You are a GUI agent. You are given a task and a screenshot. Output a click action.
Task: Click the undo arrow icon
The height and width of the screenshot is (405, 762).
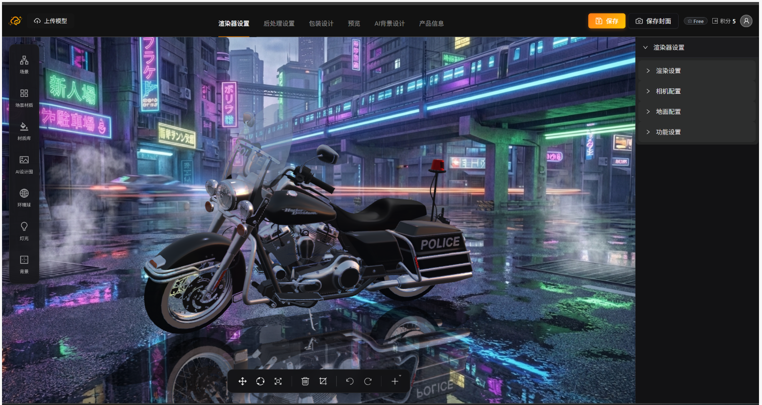(350, 381)
